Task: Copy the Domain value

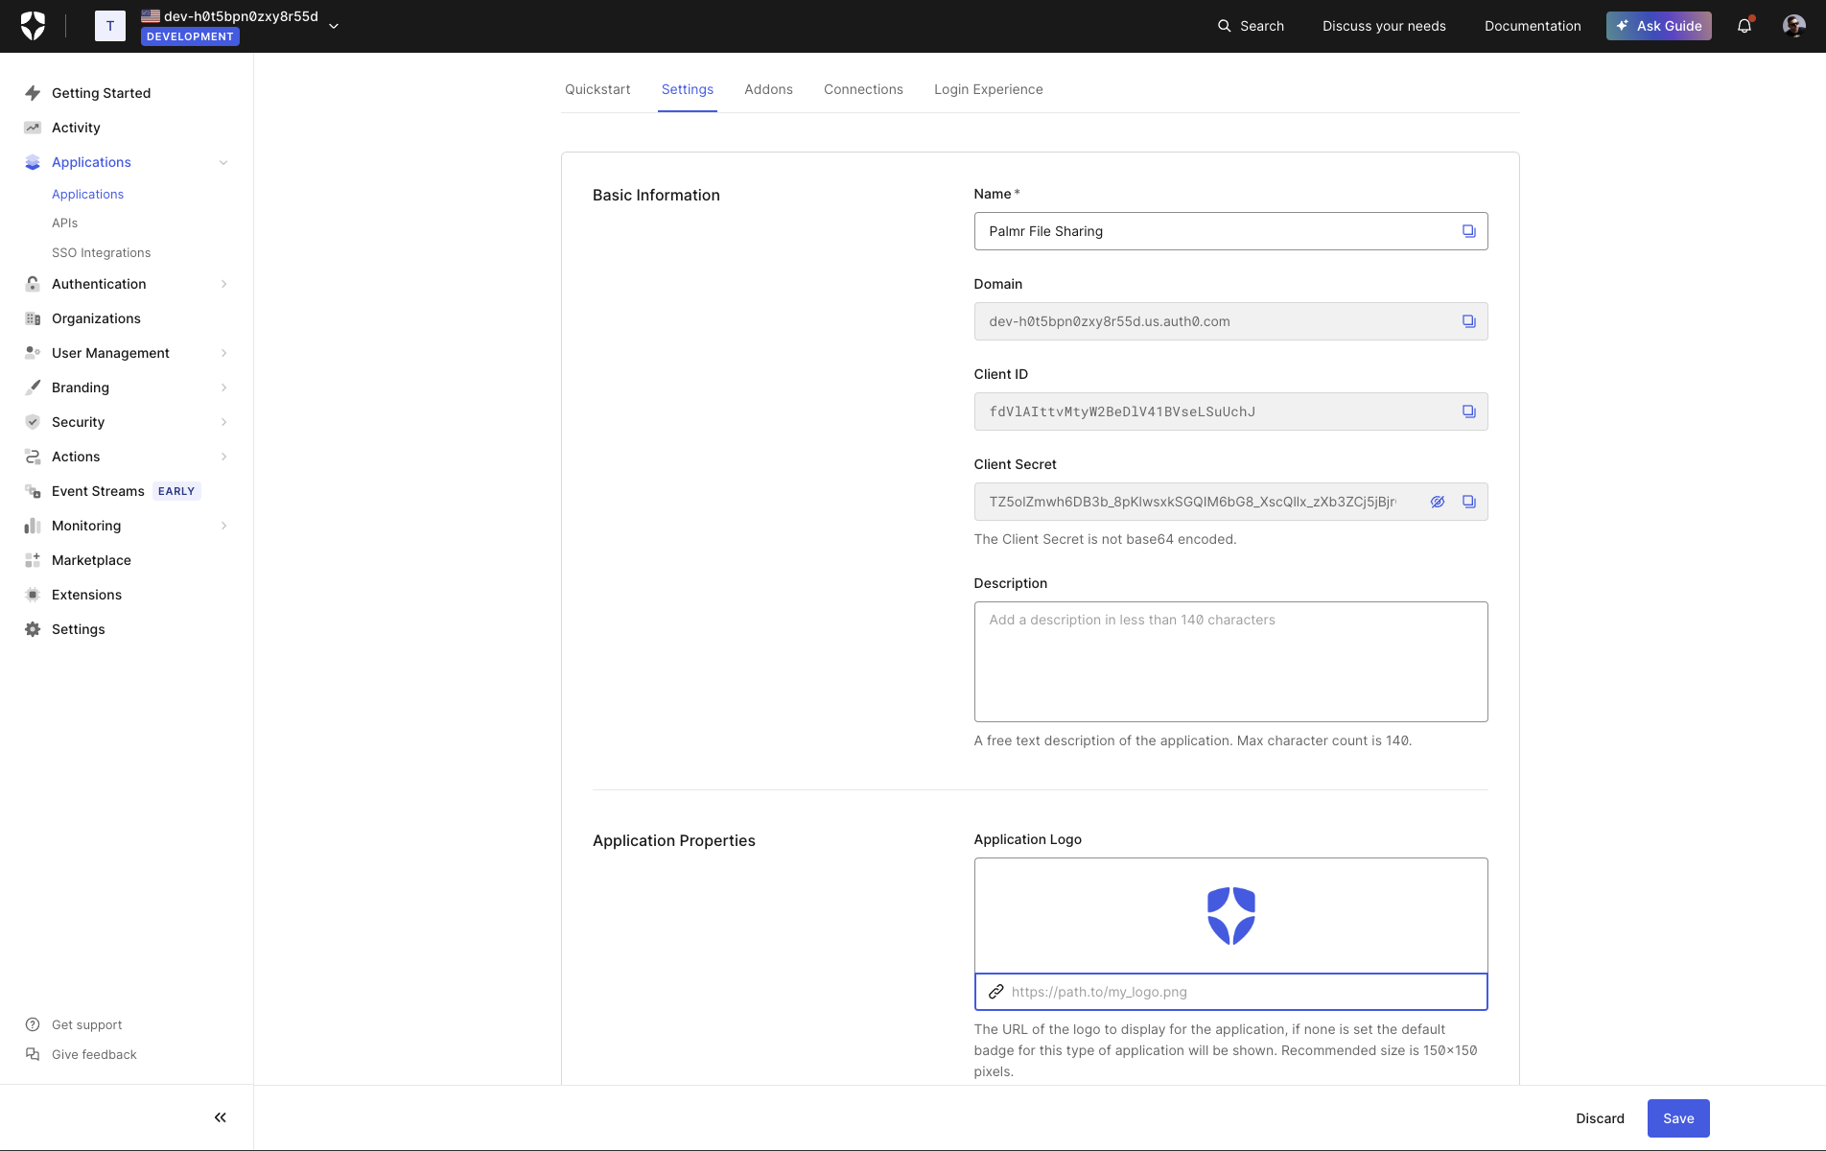Action: tap(1469, 321)
